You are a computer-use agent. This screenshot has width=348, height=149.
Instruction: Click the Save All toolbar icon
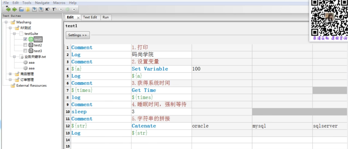(41, 9)
